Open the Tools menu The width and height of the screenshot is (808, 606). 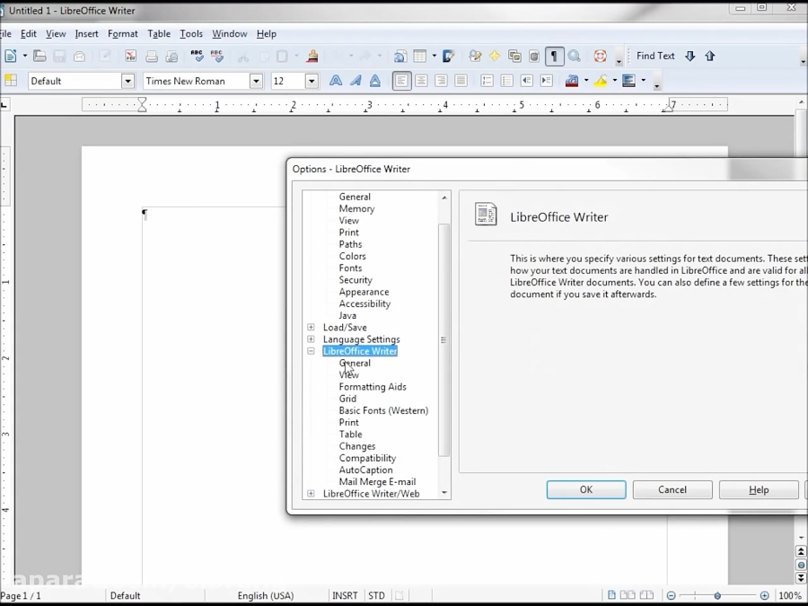click(x=191, y=33)
